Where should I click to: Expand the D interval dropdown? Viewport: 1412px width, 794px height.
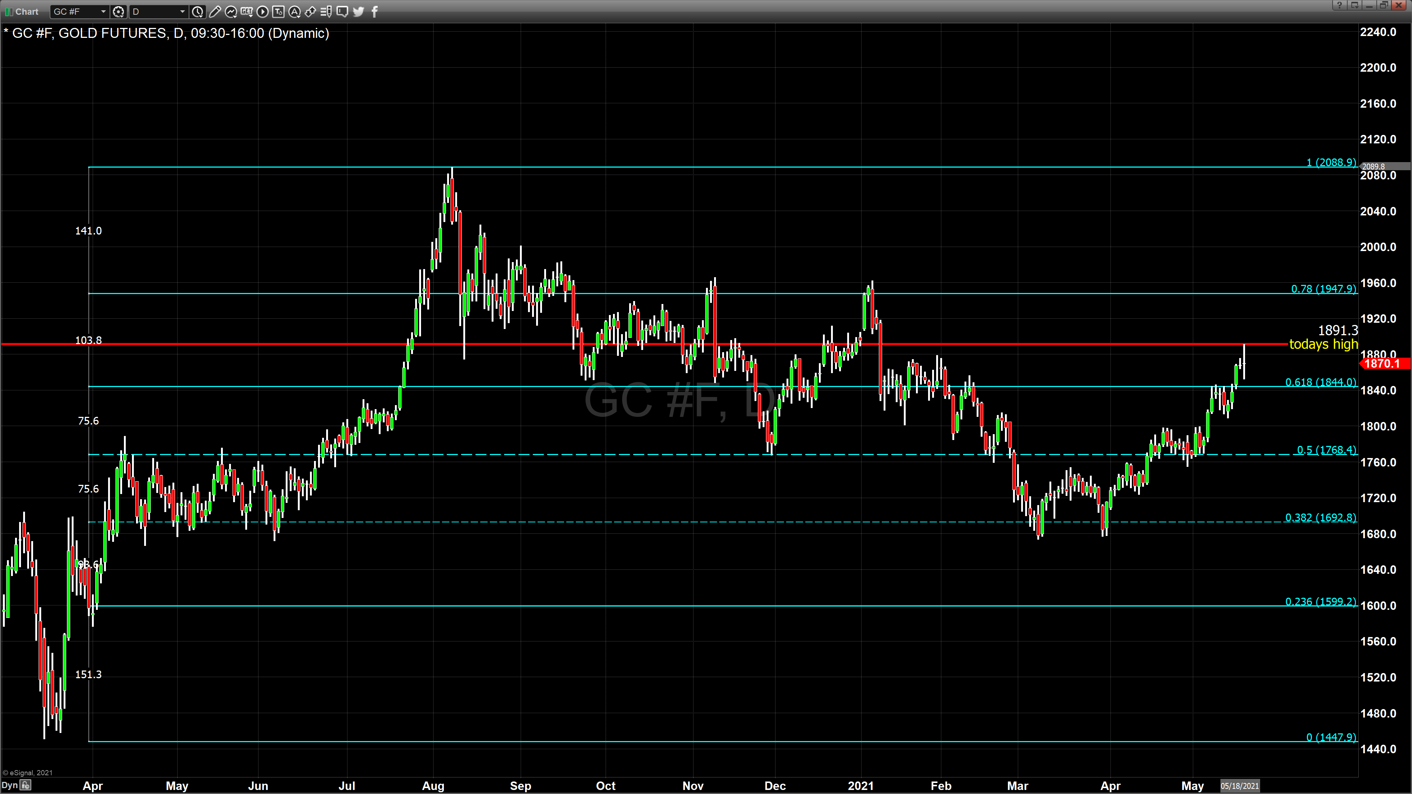click(x=182, y=11)
